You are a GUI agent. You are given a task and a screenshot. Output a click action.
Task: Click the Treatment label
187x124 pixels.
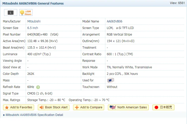pos(89,48)
